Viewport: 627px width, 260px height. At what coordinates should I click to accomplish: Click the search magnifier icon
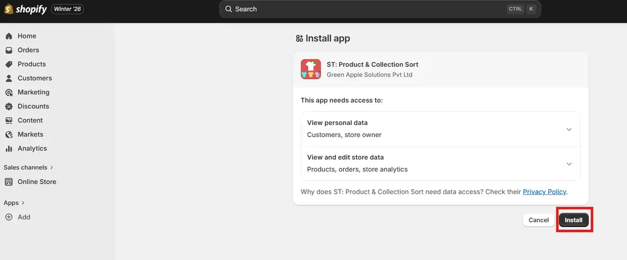(228, 9)
